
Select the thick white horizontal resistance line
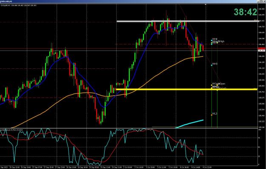pos(188,21)
